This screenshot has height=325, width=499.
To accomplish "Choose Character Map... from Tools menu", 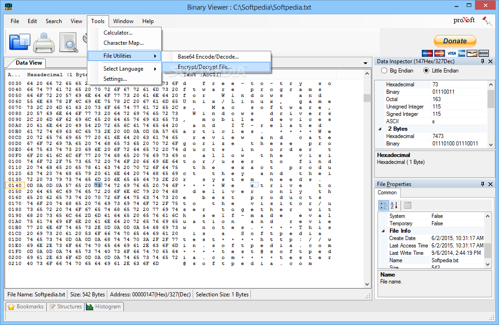I will click(x=124, y=42).
